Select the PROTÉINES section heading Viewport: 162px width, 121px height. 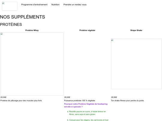(11, 24)
